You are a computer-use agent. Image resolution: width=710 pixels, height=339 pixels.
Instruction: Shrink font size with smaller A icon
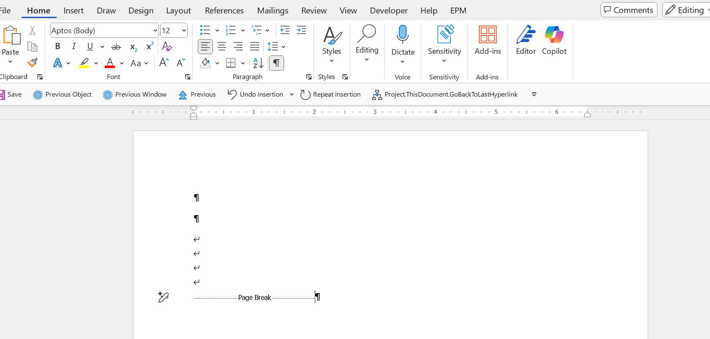point(181,63)
